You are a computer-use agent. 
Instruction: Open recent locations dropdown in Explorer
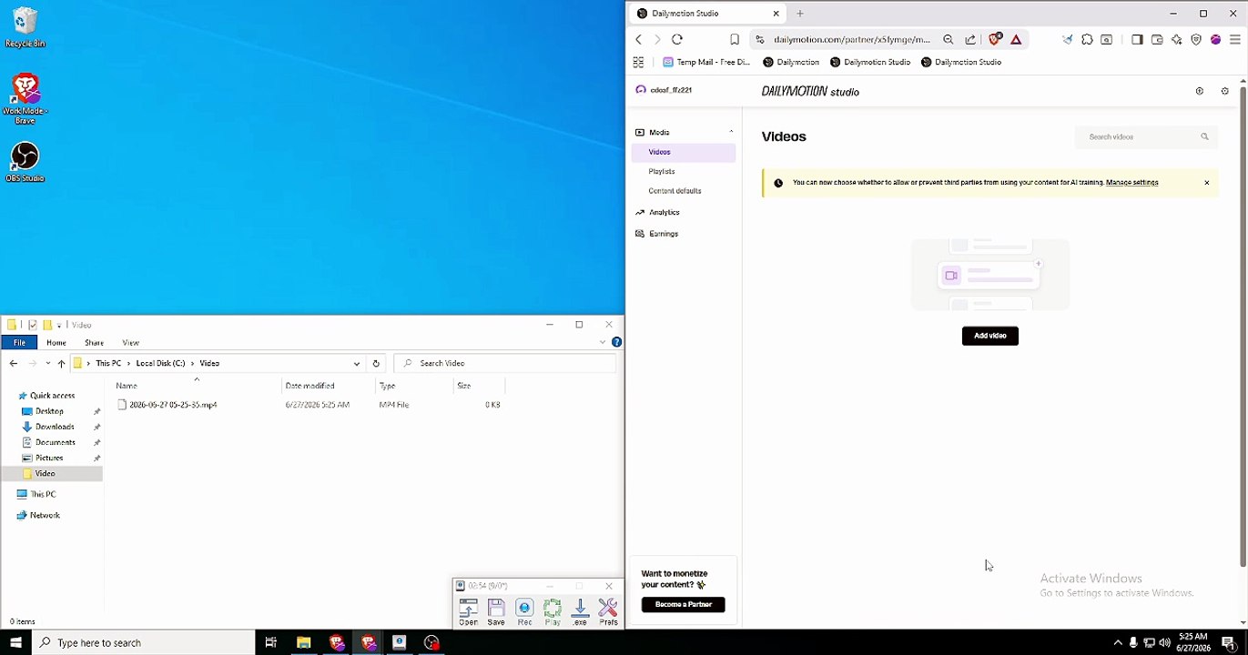point(47,363)
